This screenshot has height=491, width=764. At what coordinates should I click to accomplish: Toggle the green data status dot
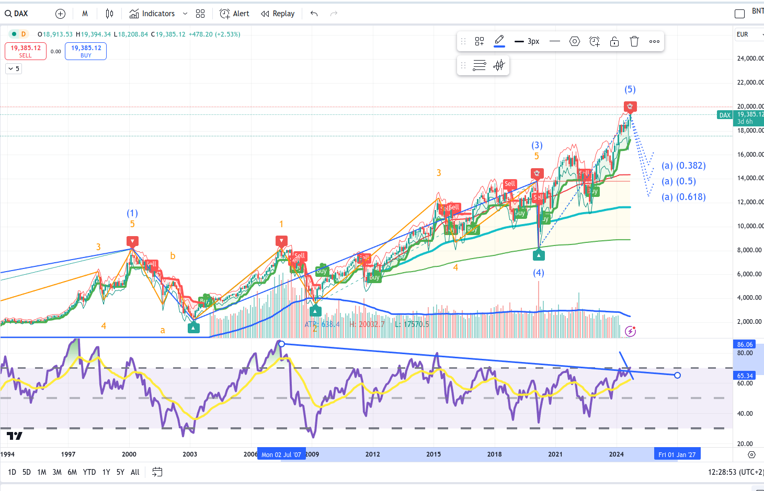(14, 33)
